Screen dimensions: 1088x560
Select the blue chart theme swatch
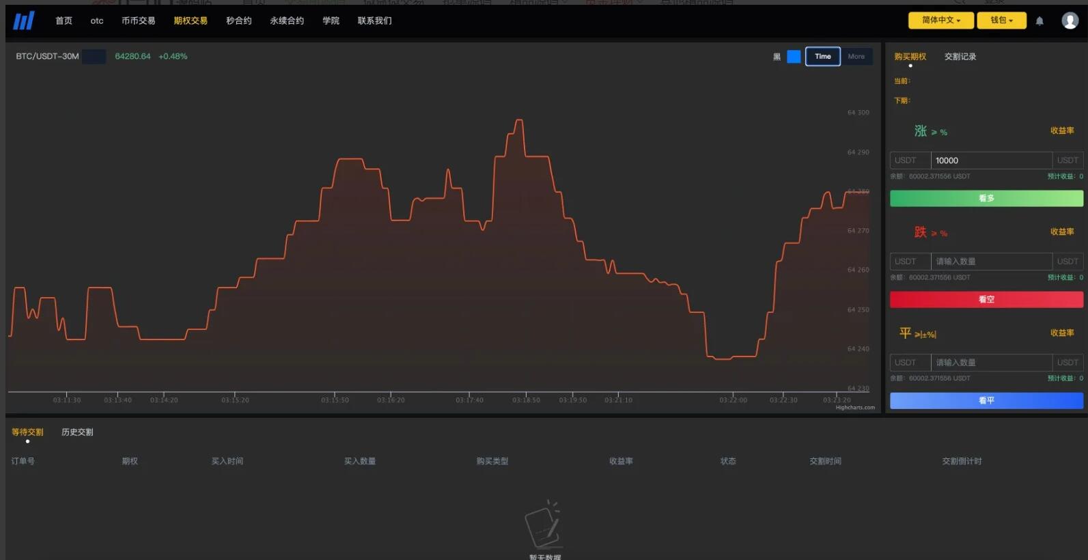coord(794,57)
